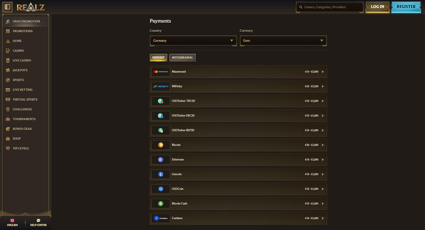Open the Help Centre chat icon
The image size is (425, 230).
click(38, 220)
